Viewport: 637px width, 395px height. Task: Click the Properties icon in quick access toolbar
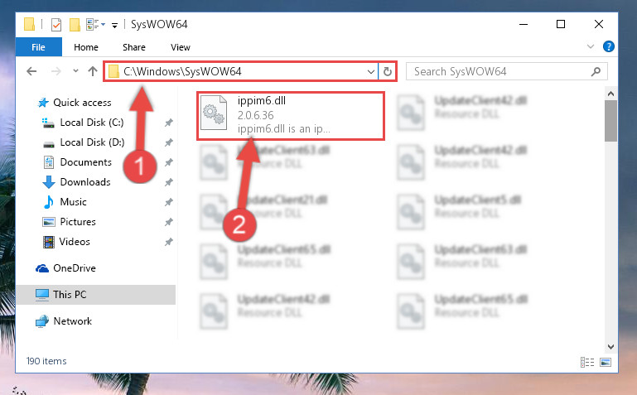[x=56, y=25]
